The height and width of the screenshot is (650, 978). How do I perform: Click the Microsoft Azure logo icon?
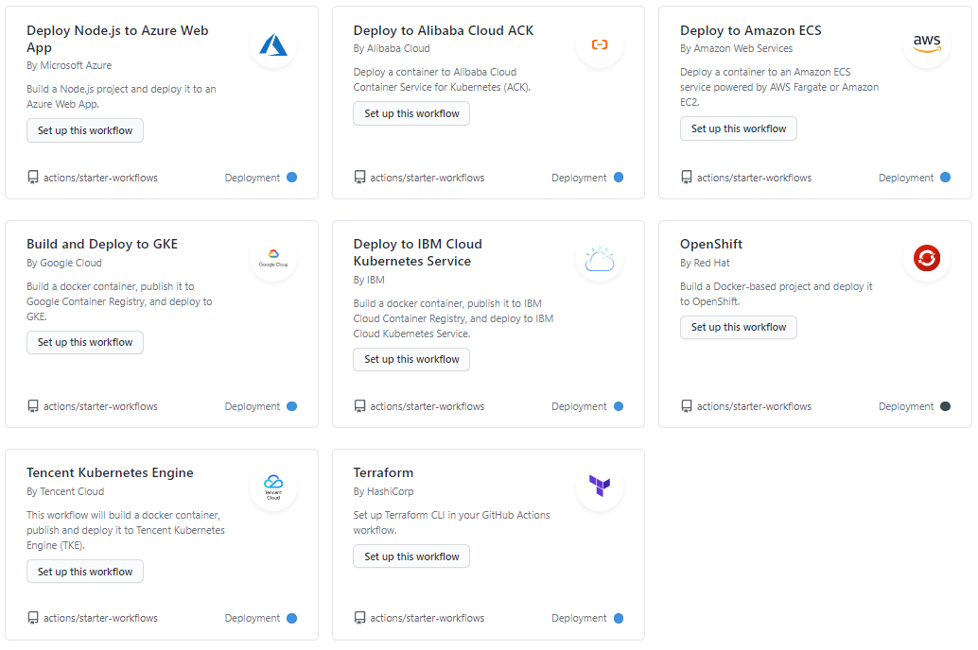(273, 44)
